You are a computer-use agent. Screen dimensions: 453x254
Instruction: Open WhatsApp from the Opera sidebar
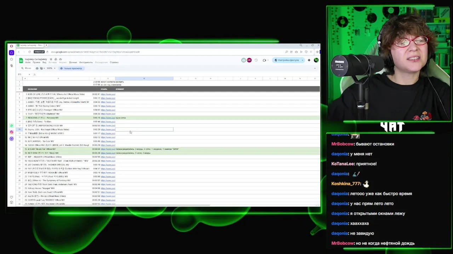pyautogui.click(x=11, y=126)
